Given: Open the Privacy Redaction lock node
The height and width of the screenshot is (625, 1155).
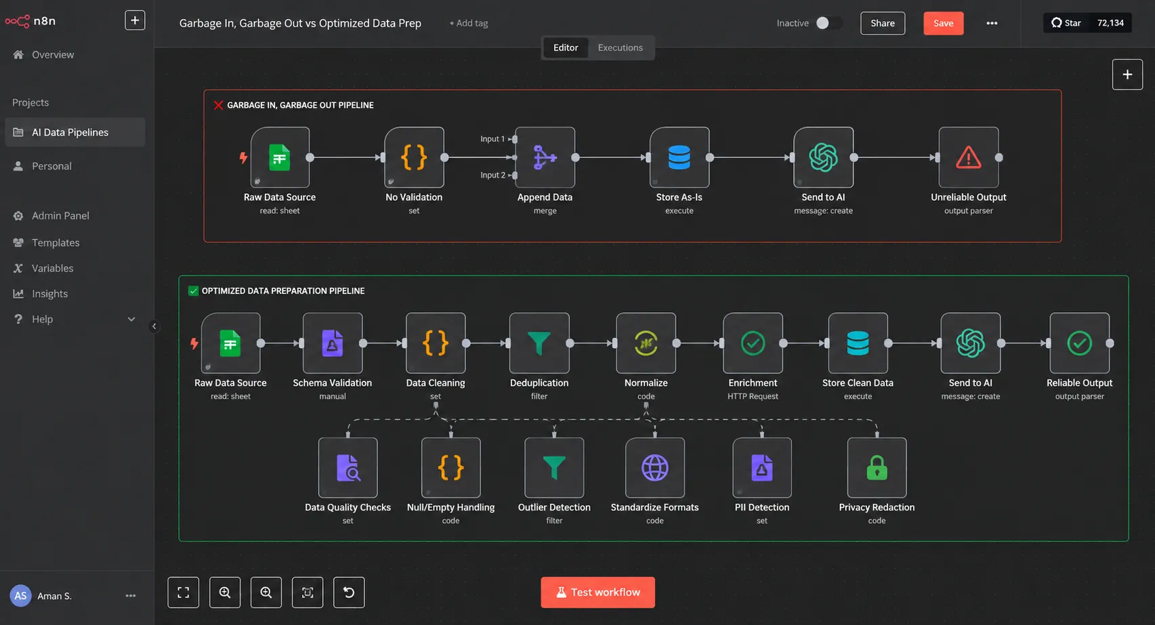Looking at the screenshot, I should (x=877, y=467).
